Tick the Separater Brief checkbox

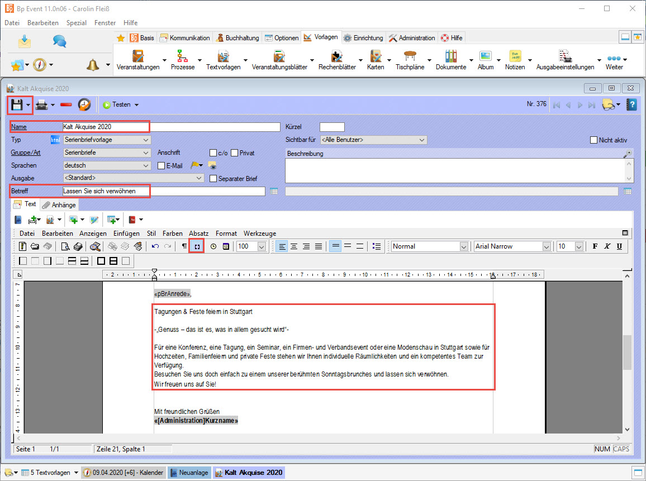[x=213, y=179]
